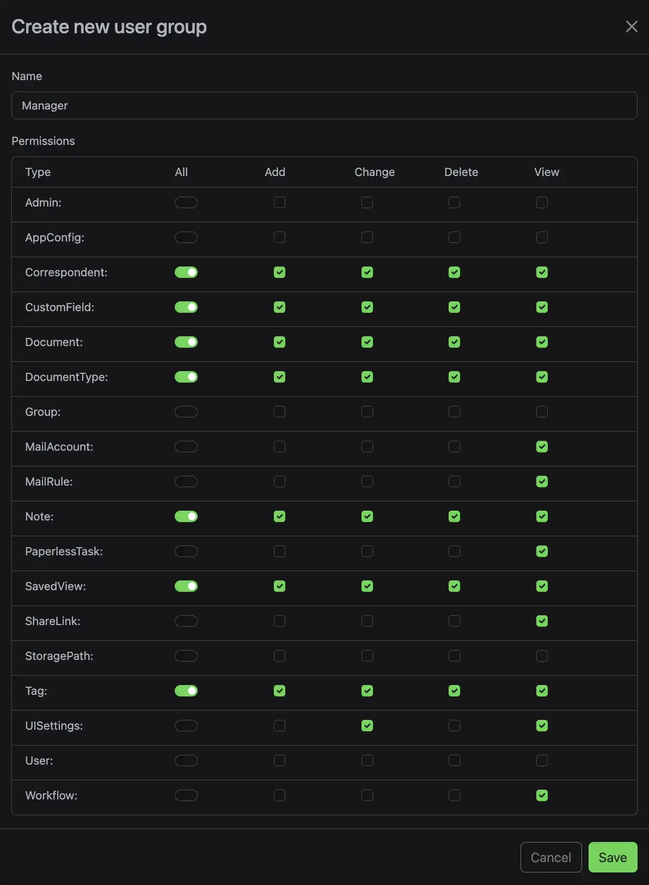The height and width of the screenshot is (885, 649).
Task: Uncheck the View permission for Workflow
Action: [x=542, y=796]
